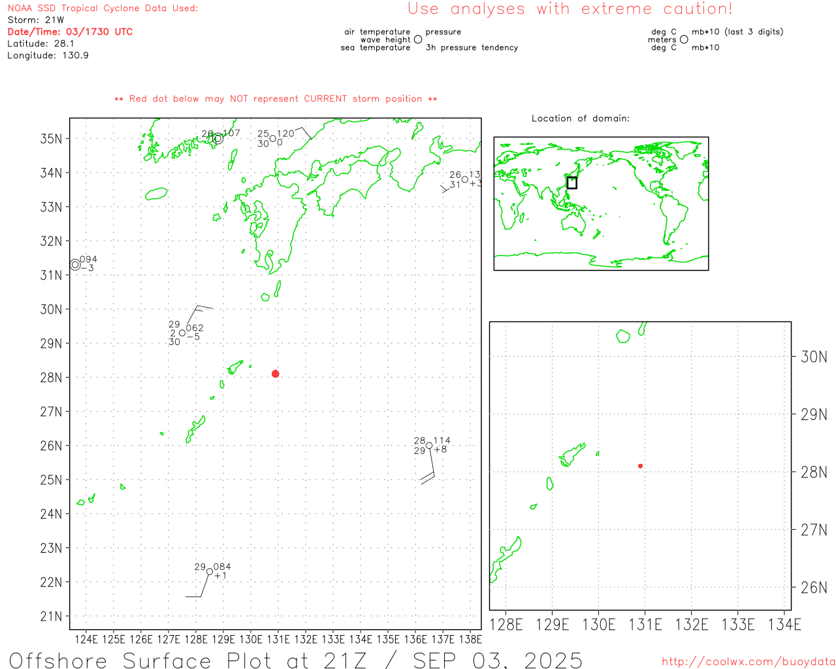Click the red storm dot on main map
This screenshot has width=836, height=669.
point(276,374)
